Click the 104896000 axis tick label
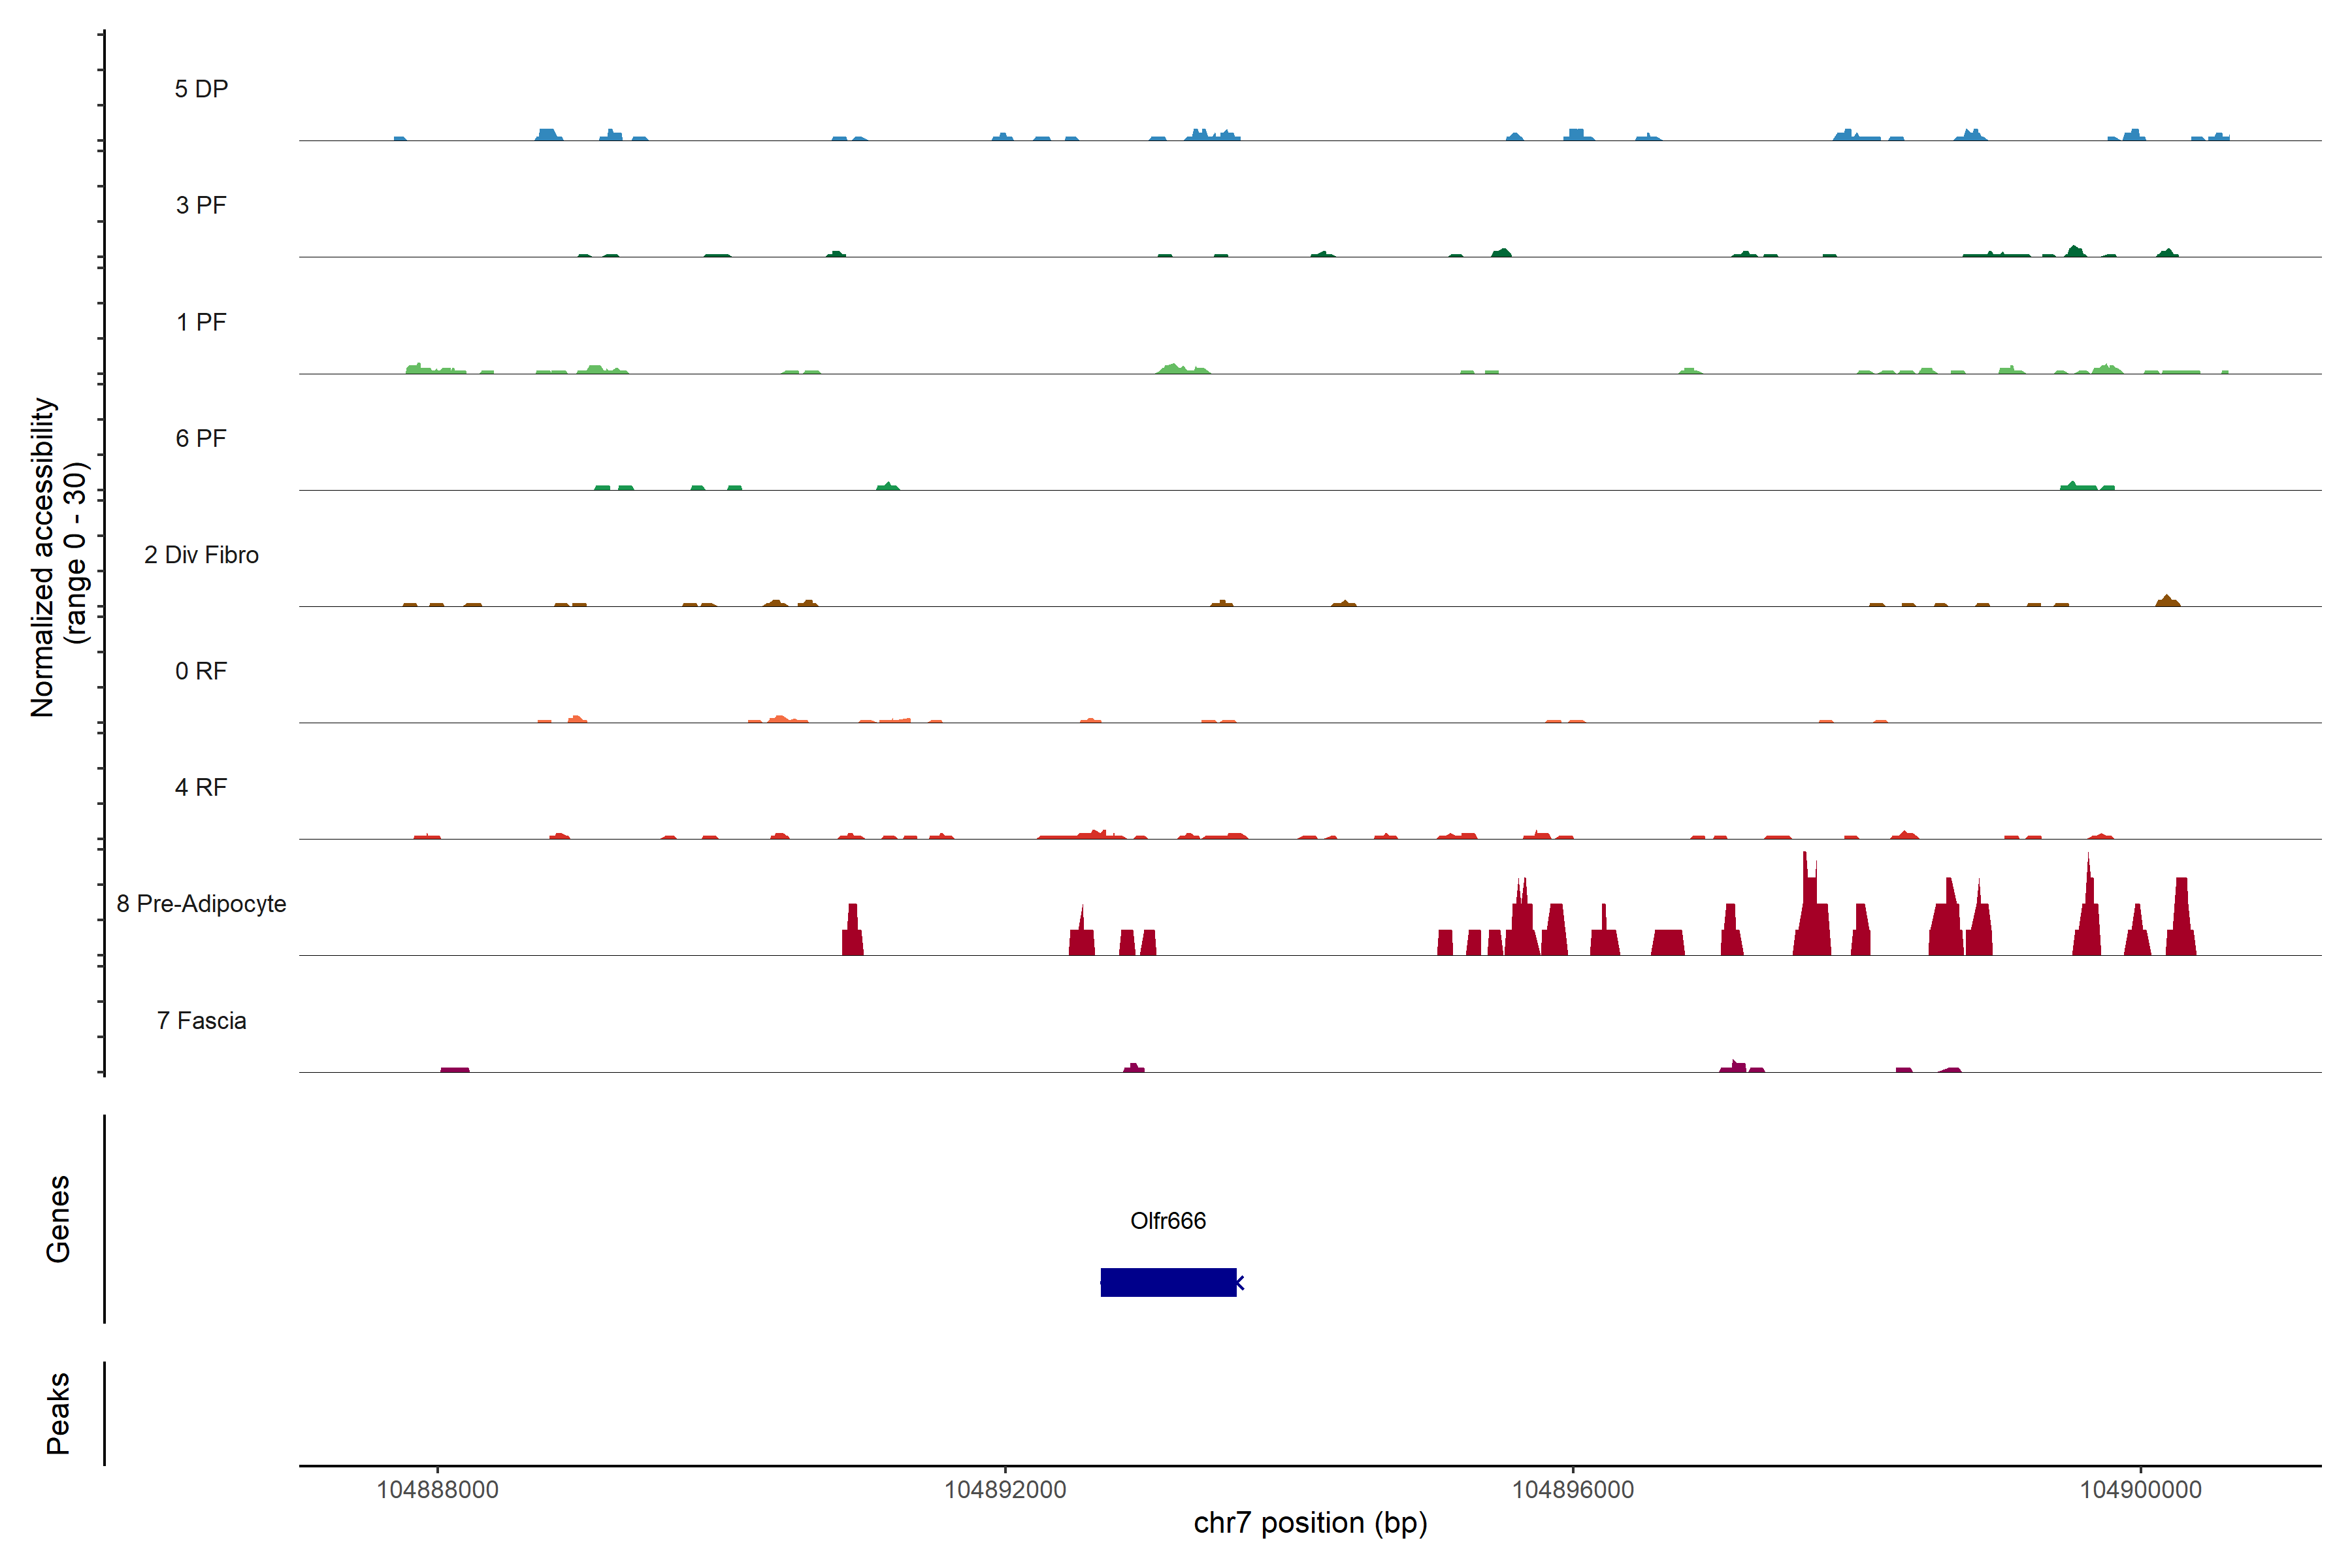 [x=1573, y=1489]
